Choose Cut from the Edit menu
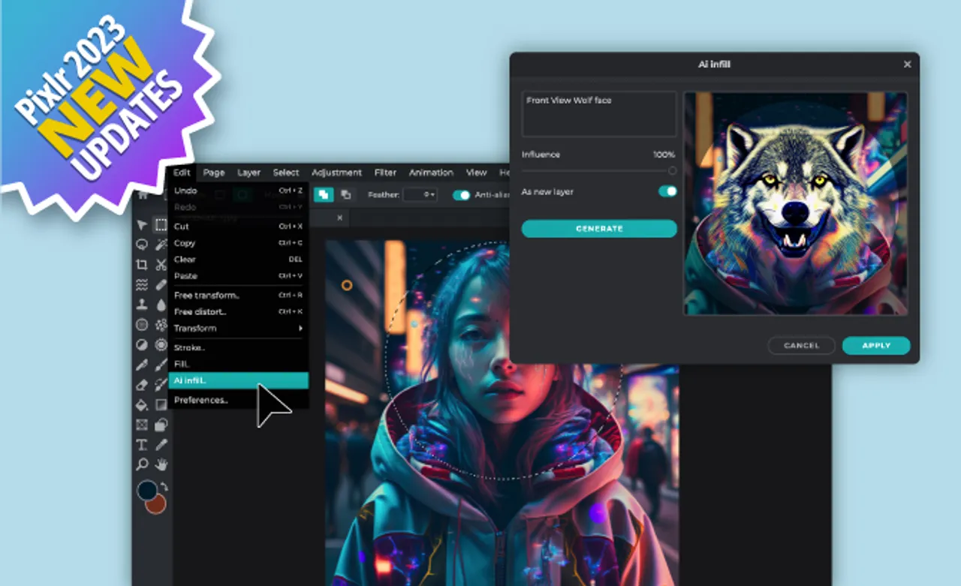Image resolution: width=961 pixels, height=586 pixels. click(x=238, y=226)
